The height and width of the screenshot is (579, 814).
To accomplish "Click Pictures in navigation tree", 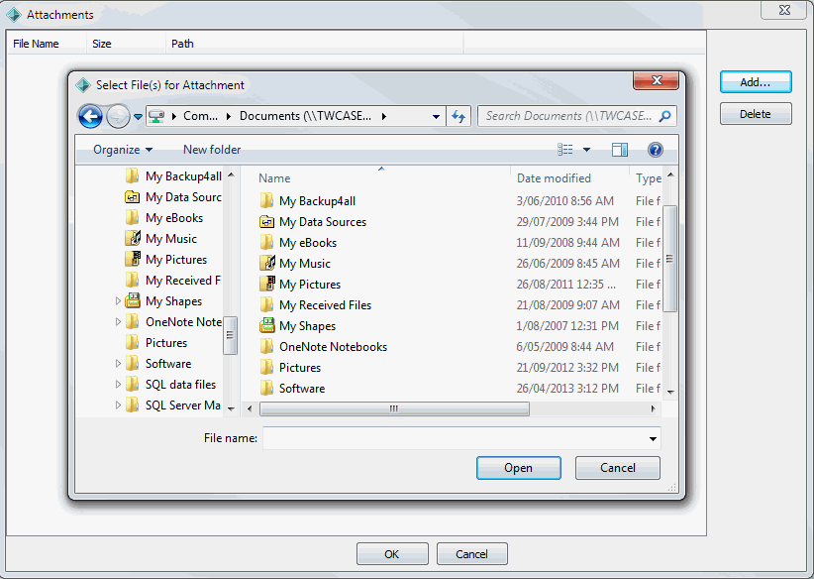I will coord(166,342).
